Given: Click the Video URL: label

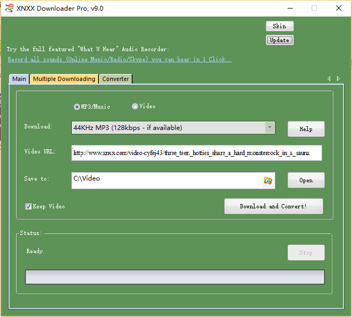Looking at the screenshot, I should pyautogui.click(x=40, y=151).
